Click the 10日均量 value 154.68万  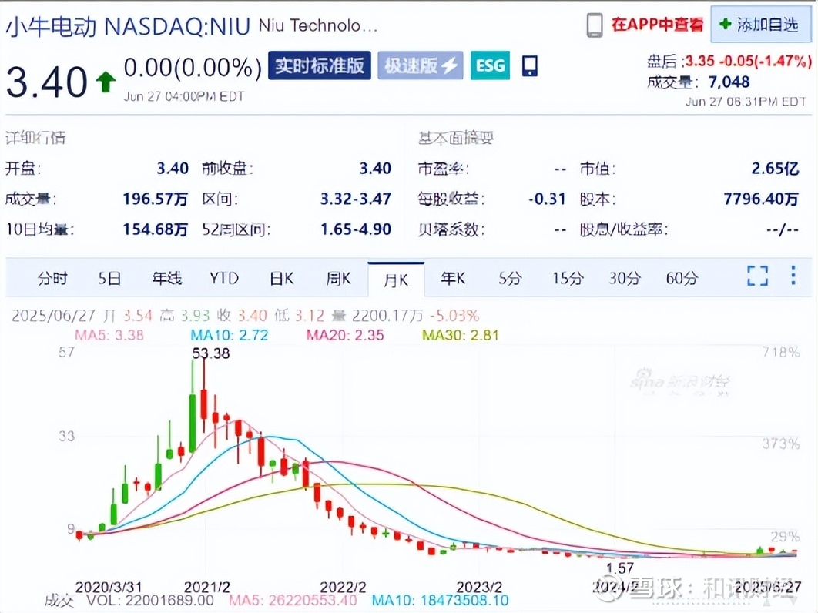coord(155,229)
